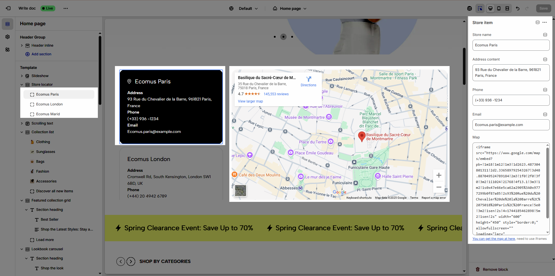Image resolution: width=555 pixels, height=276 pixels.
Task: Click 'You can get the map at here' link
Action: pyautogui.click(x=494, y=239)
